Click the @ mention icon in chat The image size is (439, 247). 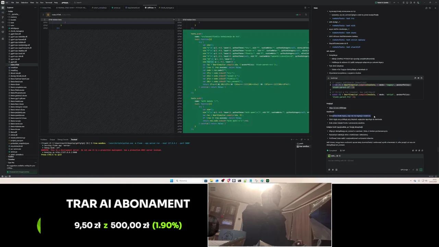[329, 169]
